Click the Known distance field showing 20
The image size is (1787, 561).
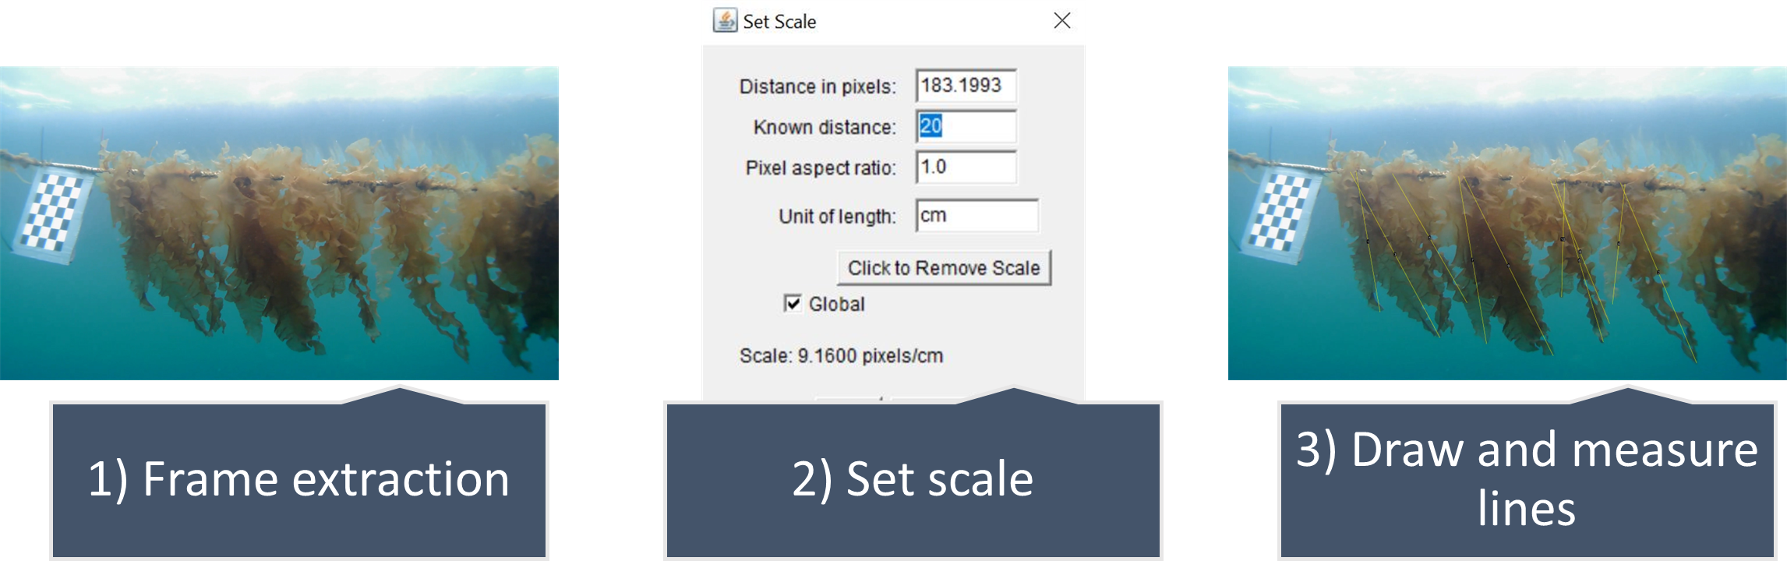[x=966, y=127]
